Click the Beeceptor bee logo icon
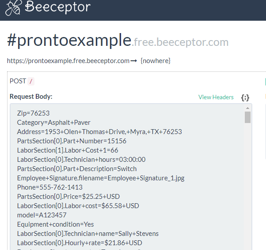The image size is (266, 250). (13, 7)
